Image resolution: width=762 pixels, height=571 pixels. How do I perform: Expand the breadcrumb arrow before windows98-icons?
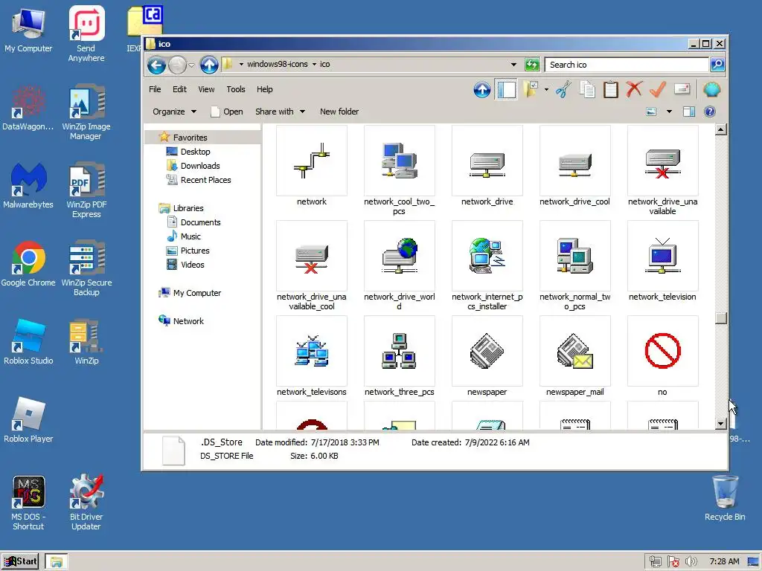241,64
